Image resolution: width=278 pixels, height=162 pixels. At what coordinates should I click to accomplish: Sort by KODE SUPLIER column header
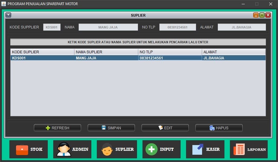tap(42, 52)
